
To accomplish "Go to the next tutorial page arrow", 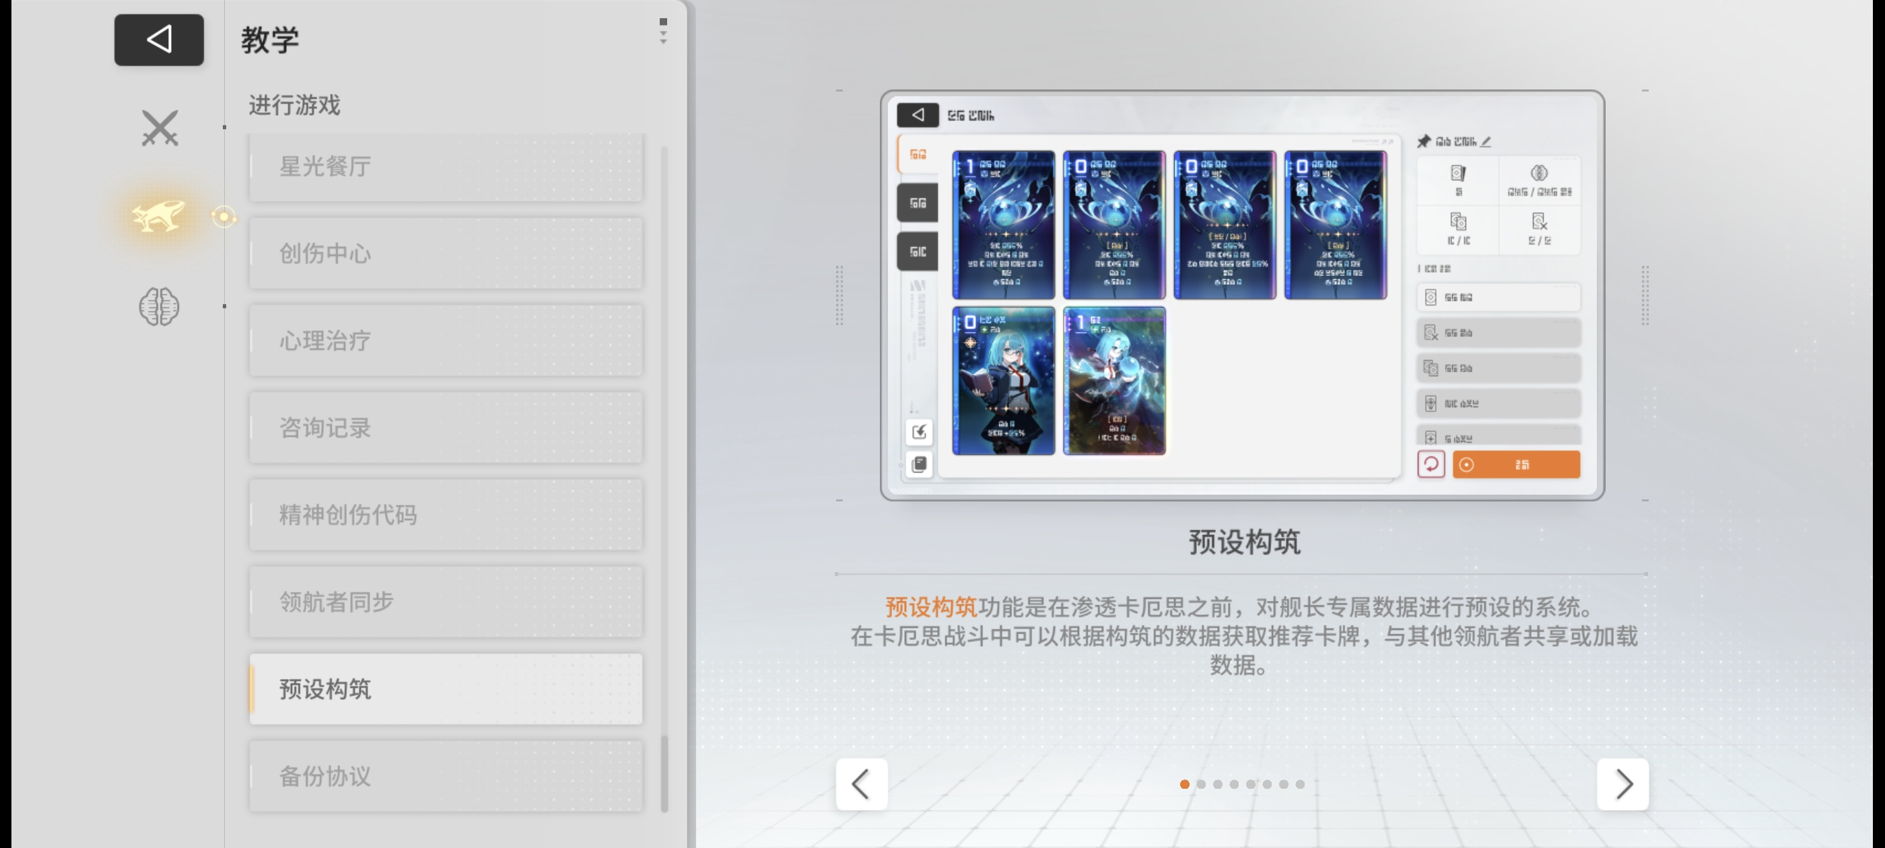I will pyautogui.click(x=1623, y=783).
